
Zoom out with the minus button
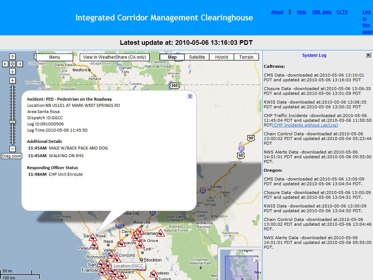click(x=12, y=149)
